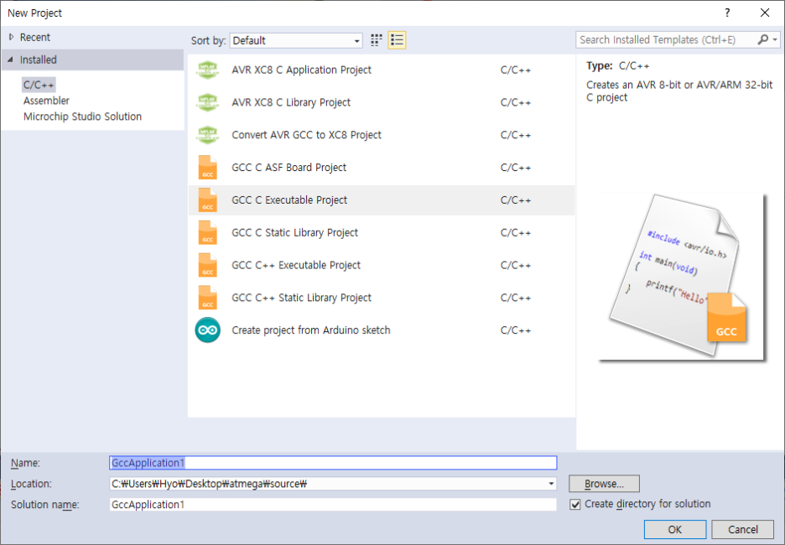Click the GCC C Executable Project icon

pos(208,200)
